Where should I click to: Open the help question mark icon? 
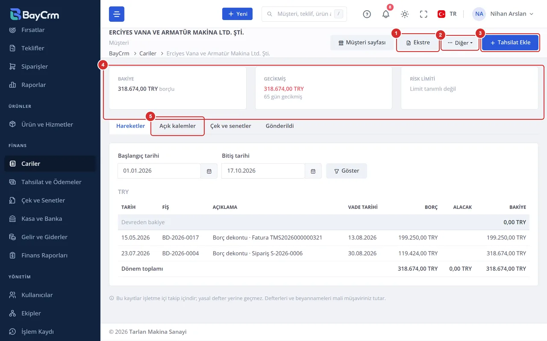pos(367,14)
